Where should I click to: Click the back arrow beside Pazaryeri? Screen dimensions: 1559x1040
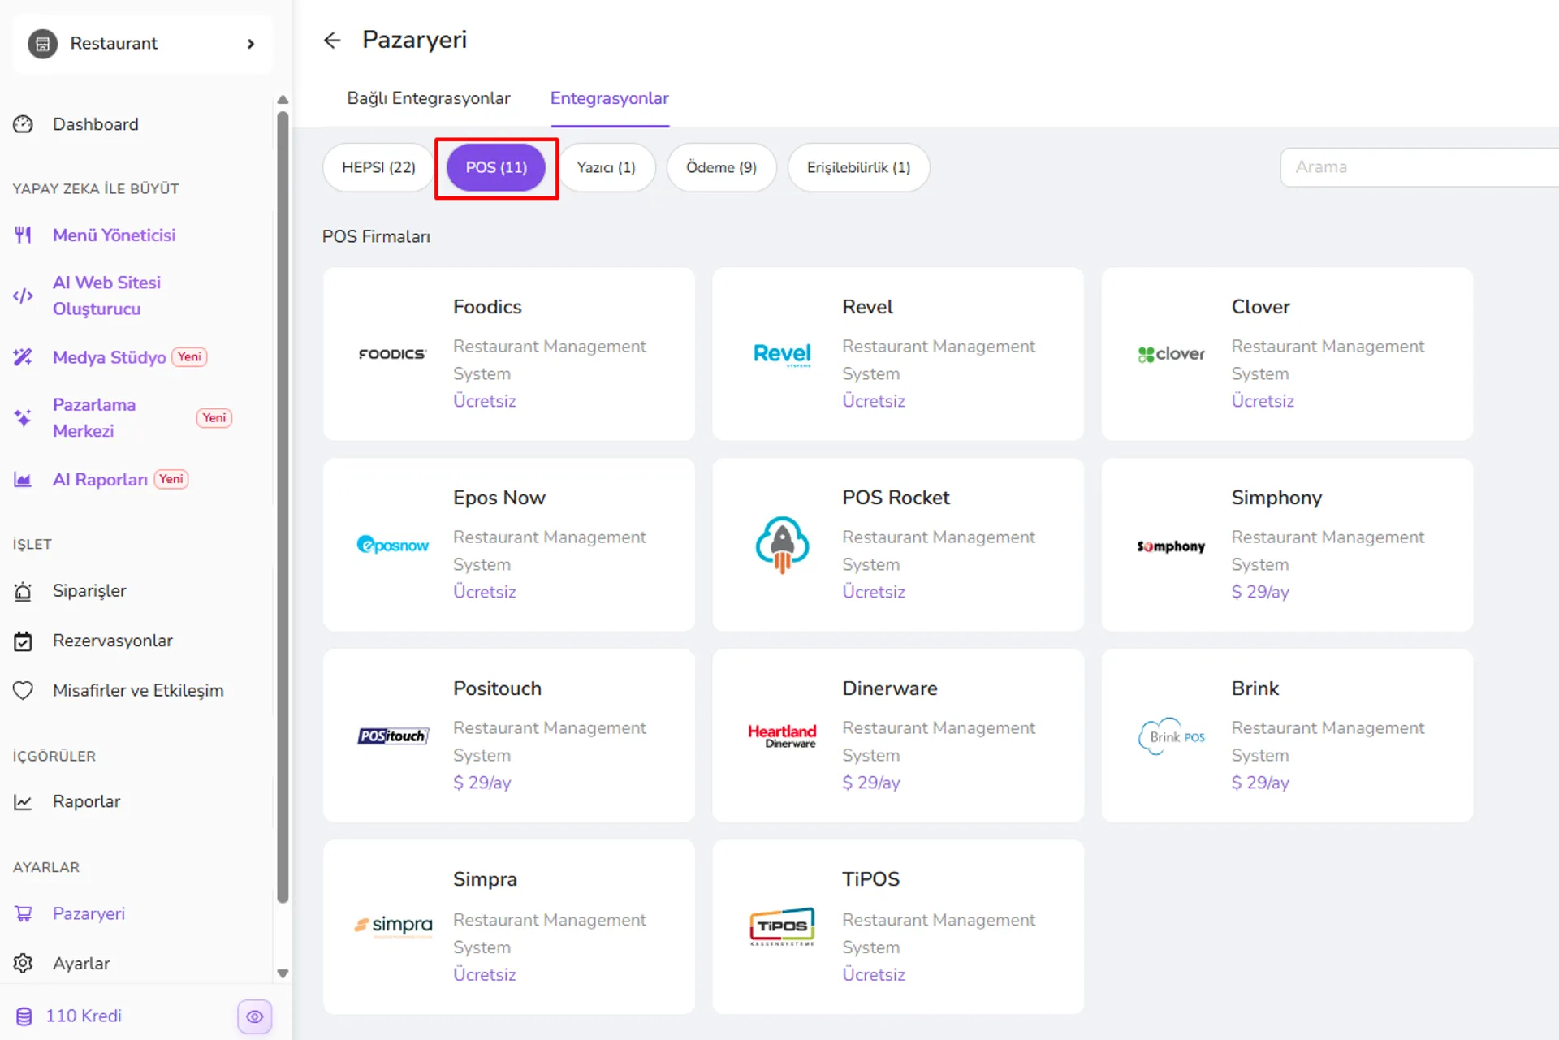pyautogui.click(x=332, y=40)
